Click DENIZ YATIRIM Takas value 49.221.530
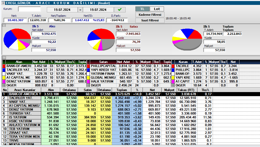Viewport: 260px width, 147px height. tap(188, 109)
